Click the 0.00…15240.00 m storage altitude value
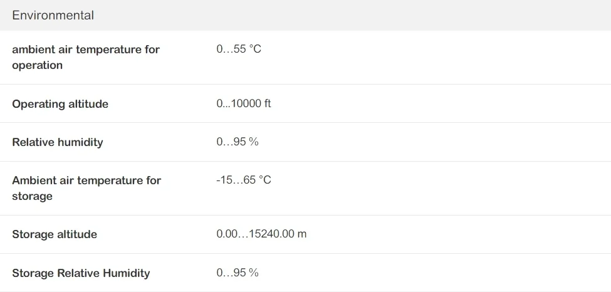 [261, 234]
